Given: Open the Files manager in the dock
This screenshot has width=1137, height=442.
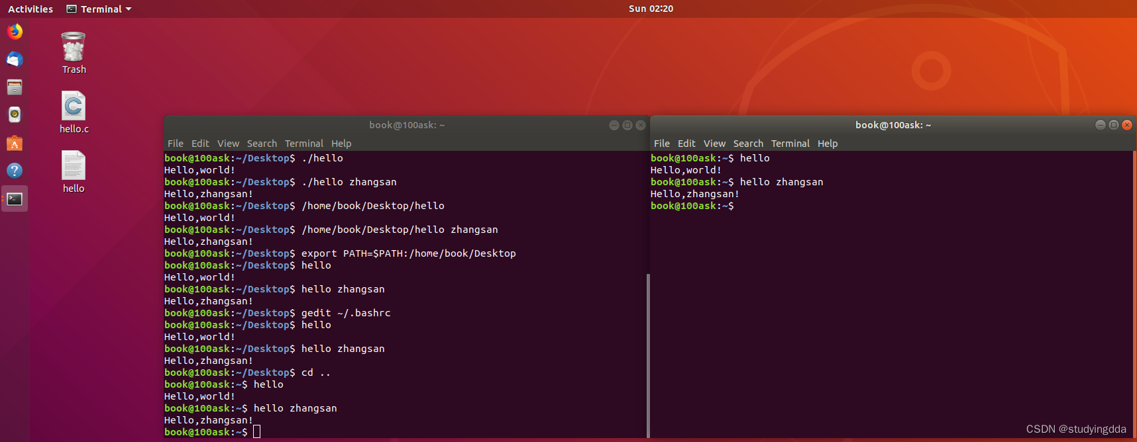Looking at the screenshot, I should pos(15,87).
